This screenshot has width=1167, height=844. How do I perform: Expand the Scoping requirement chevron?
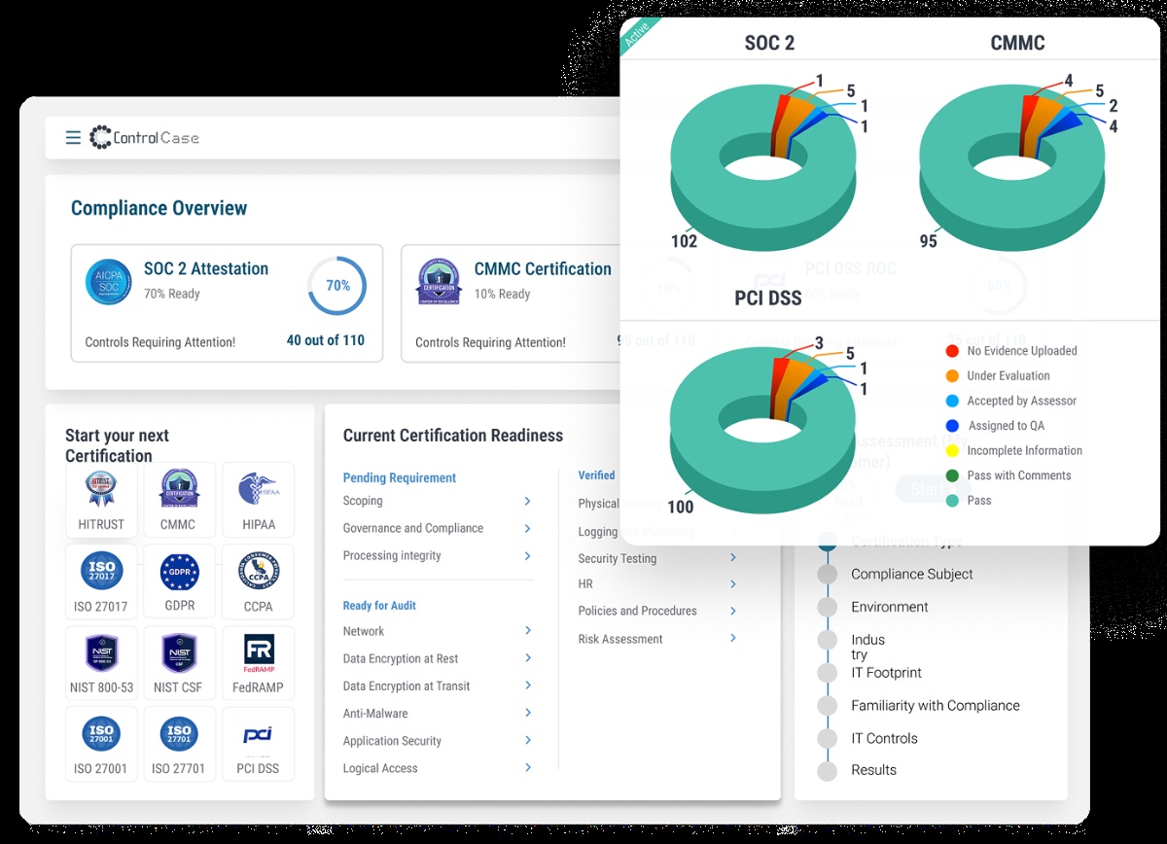coord(528,501)
